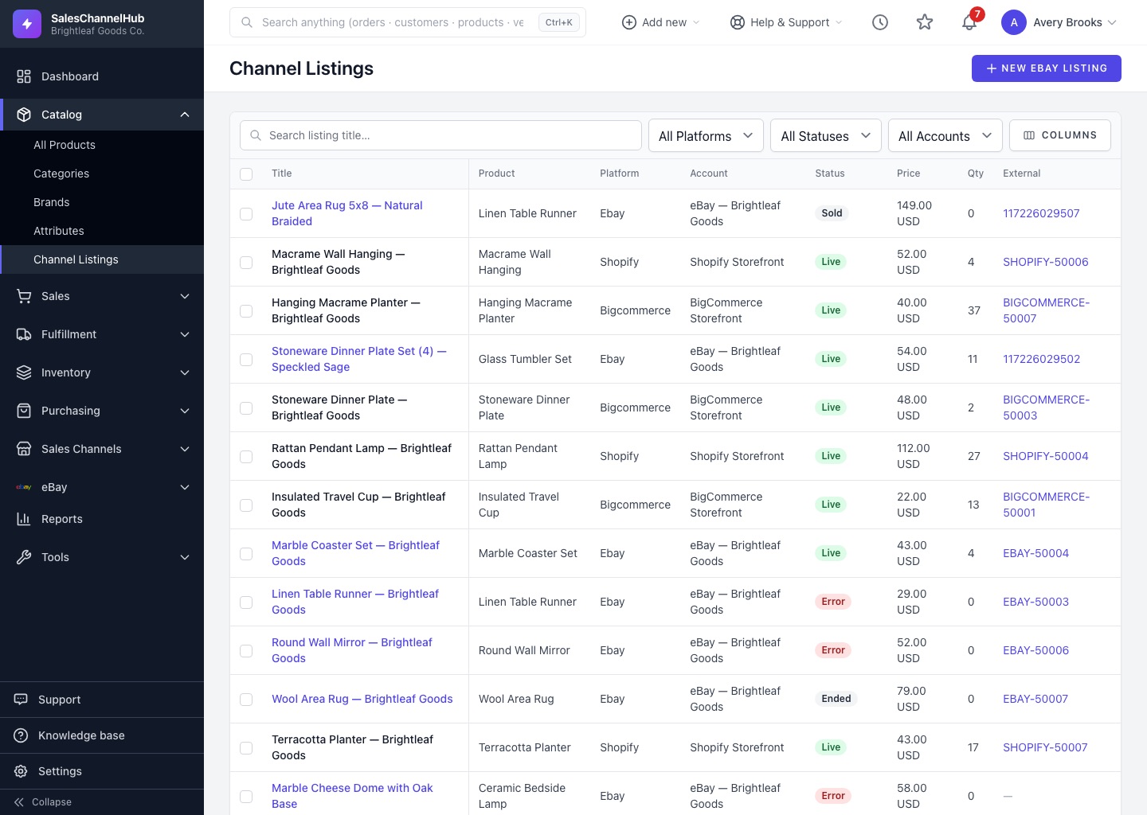Click the global Search anything field
Viewport: 1147px width, 815px height.
(x=408, y=22)
